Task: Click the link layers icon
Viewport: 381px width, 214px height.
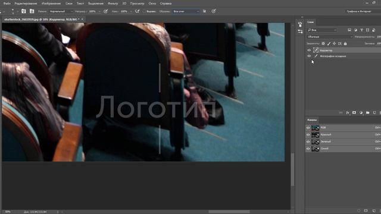Action: [341, 113]
